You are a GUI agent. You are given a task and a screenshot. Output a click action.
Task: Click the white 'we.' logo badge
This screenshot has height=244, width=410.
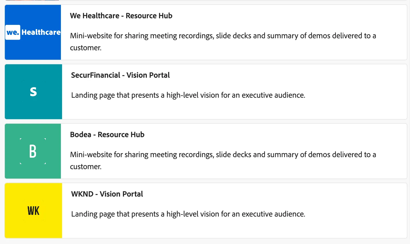click(13, 32)
